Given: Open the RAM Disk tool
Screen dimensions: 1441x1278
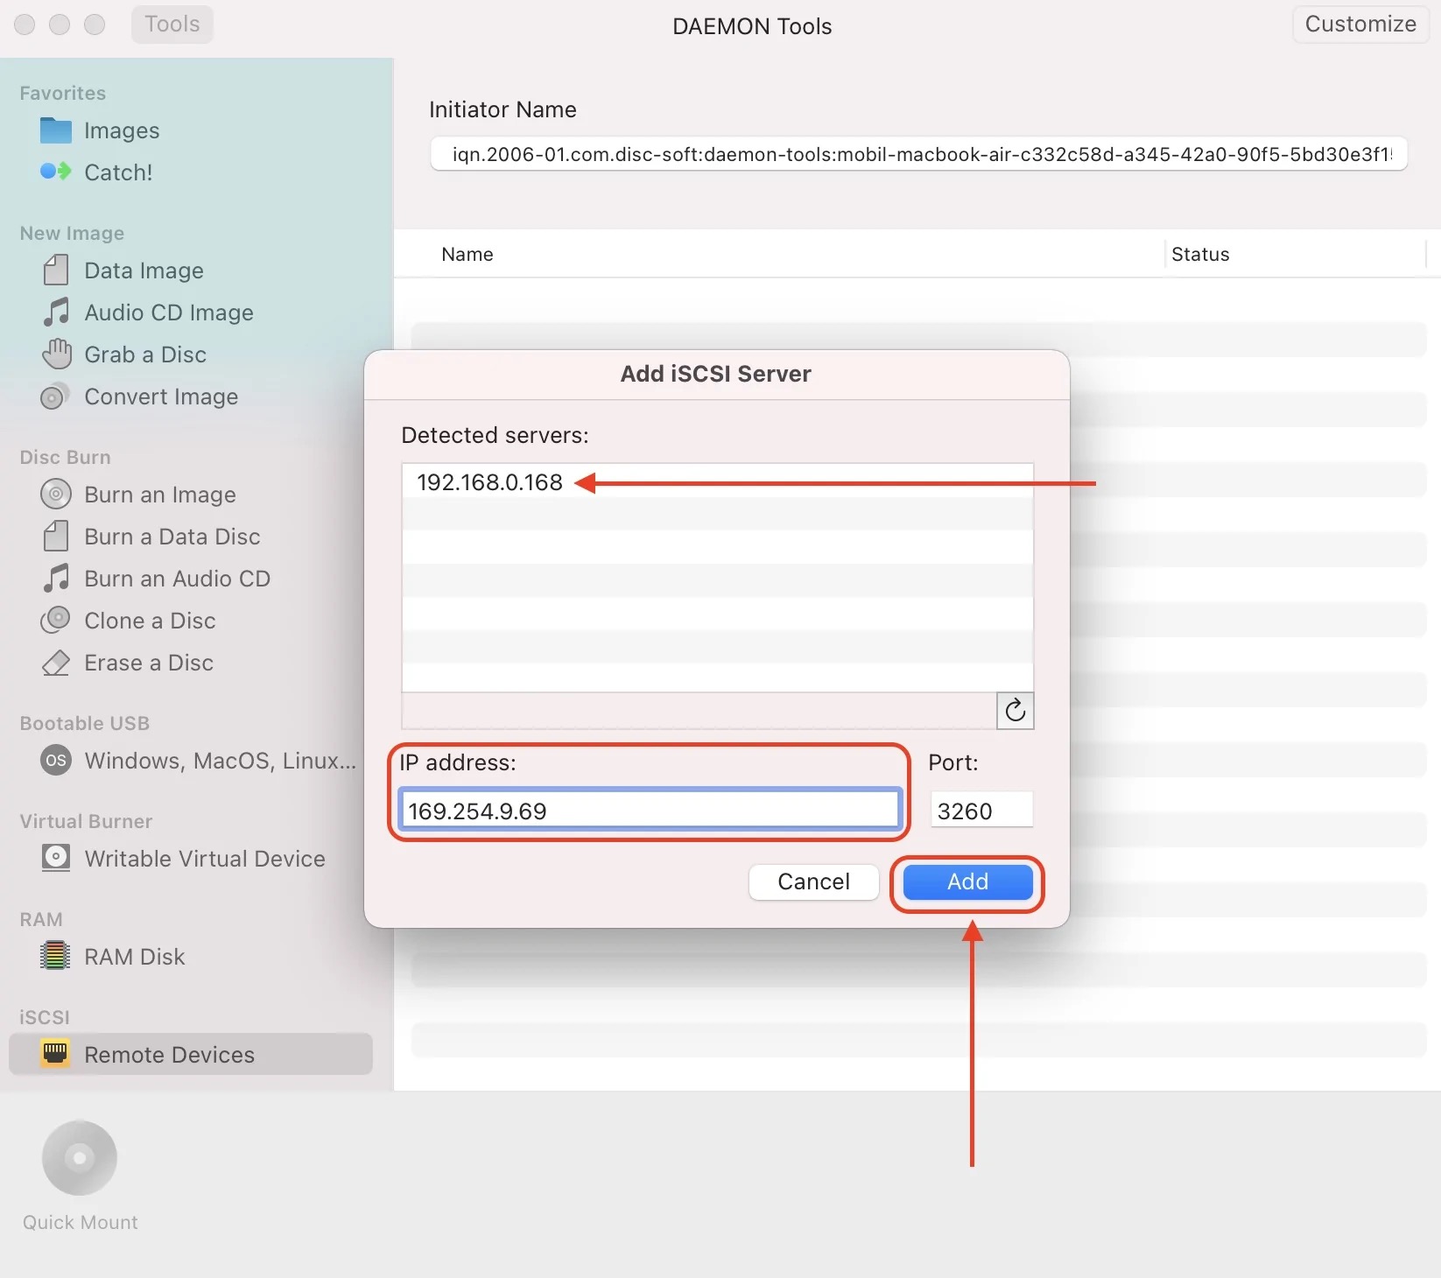Looking at the screenshot, I should 134,957.
